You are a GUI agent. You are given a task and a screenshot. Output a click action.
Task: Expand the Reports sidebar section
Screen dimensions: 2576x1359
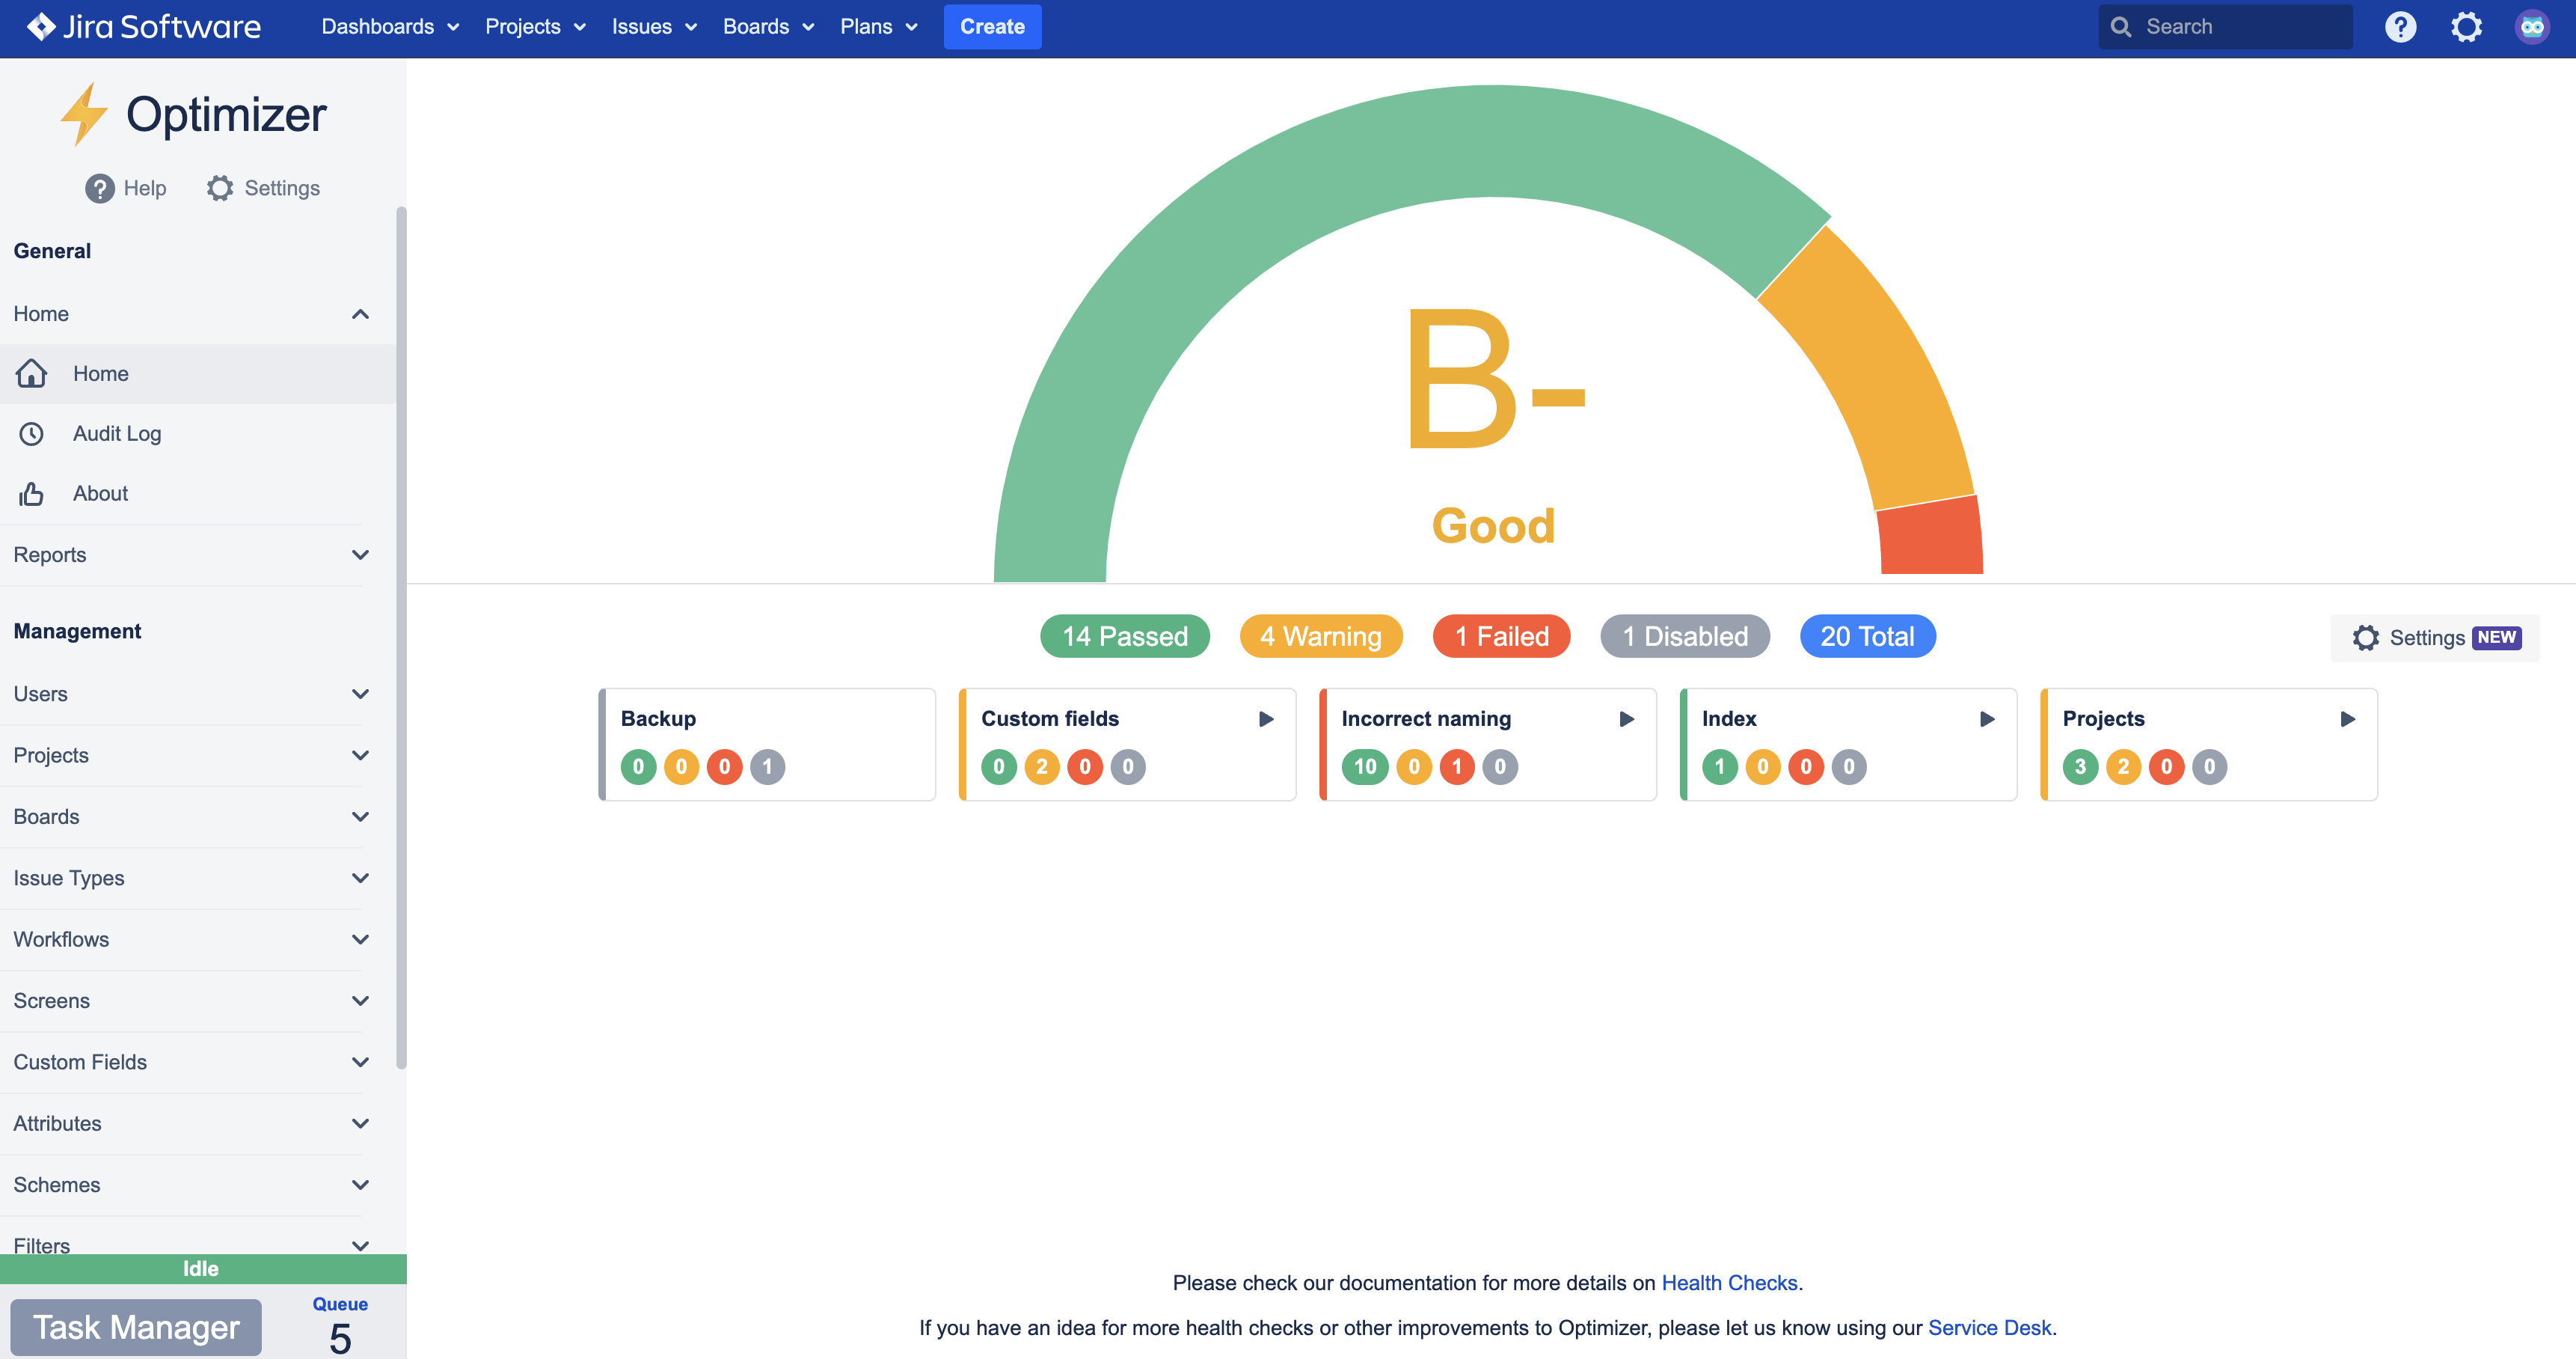tap(360, 555)
